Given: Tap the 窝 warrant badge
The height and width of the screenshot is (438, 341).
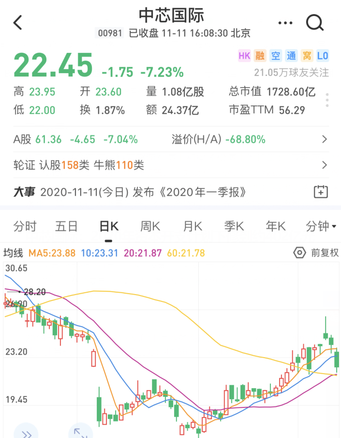Looking at the screenshot, I should click(307, 56).
